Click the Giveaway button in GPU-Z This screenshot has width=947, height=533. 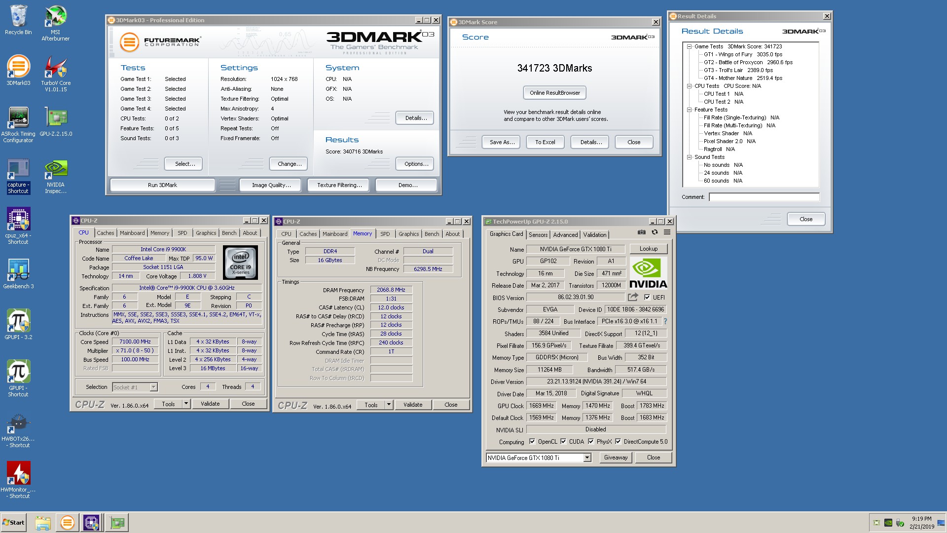pos(616,457)
